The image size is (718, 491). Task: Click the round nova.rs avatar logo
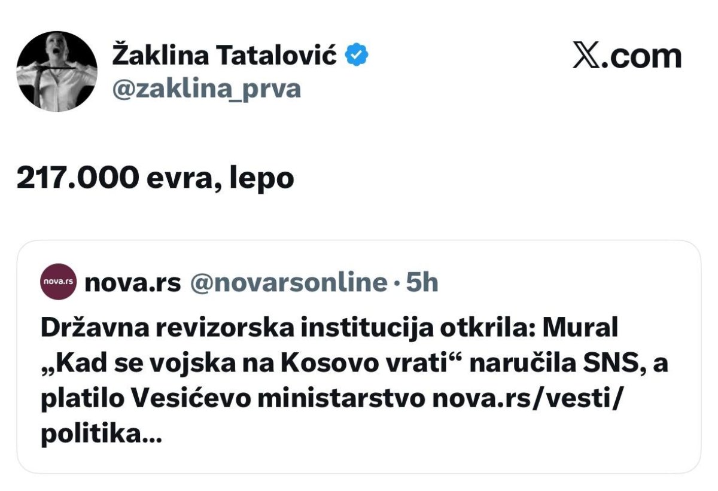[58, 282]
